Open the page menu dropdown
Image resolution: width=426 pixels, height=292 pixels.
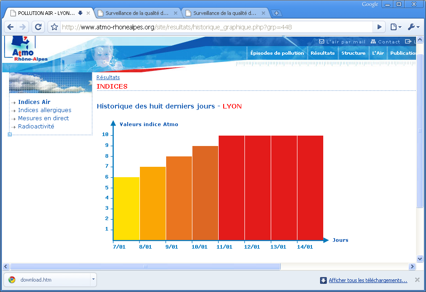(396, 27)
